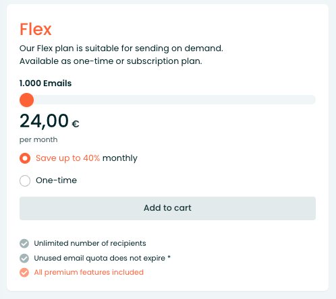Viewport: 336px width, 299px height.
Task: Click the Save up to 40% label
Action: point(67,158)
